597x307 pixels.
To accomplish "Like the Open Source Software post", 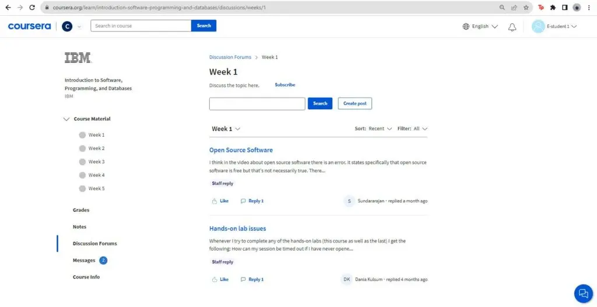I will (220, 201).
